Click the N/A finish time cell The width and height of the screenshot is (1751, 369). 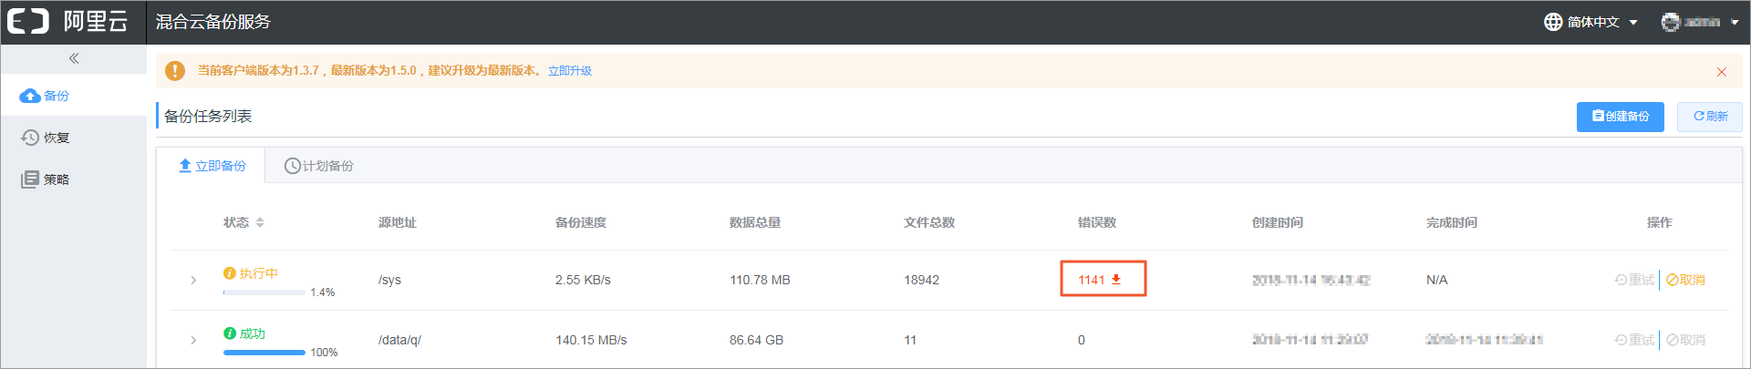1436,280
